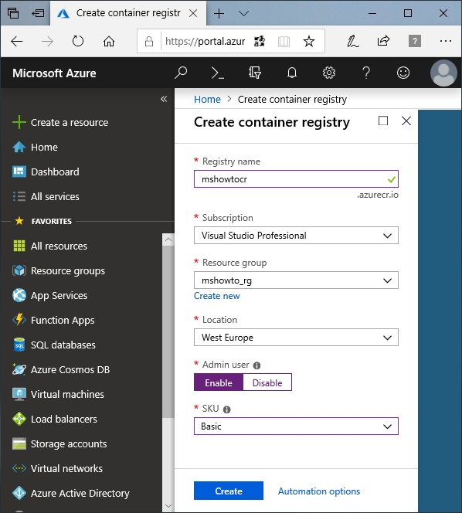This screenshot has width=462, height=513.
Task: Open help question mark in Azure bar
Action: pyautogui.click(x=366, y=73)
